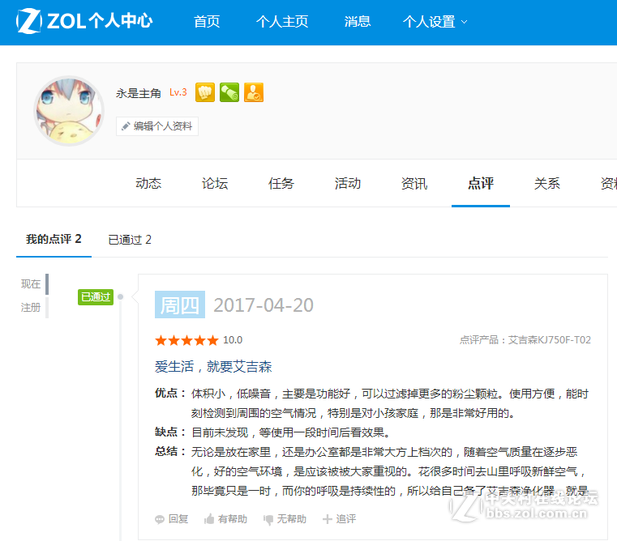Click the date 2017-04-20
The image size is (617, 541).
264,305
